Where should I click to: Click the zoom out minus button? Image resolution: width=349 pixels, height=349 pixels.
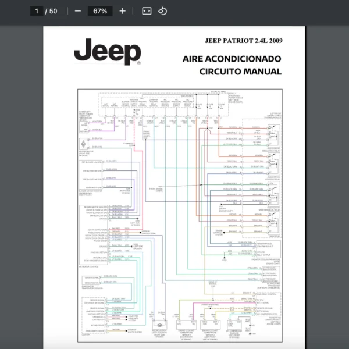[x=78, y=11]
